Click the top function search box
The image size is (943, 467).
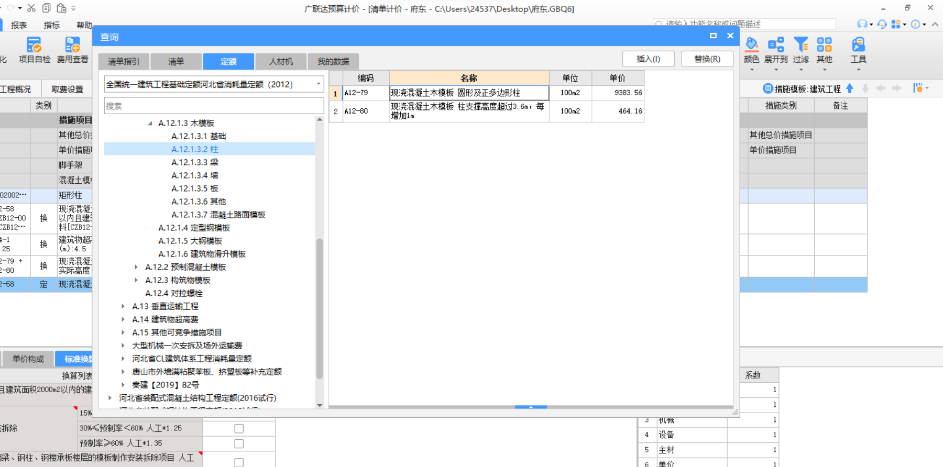click(x=744, y=24)
